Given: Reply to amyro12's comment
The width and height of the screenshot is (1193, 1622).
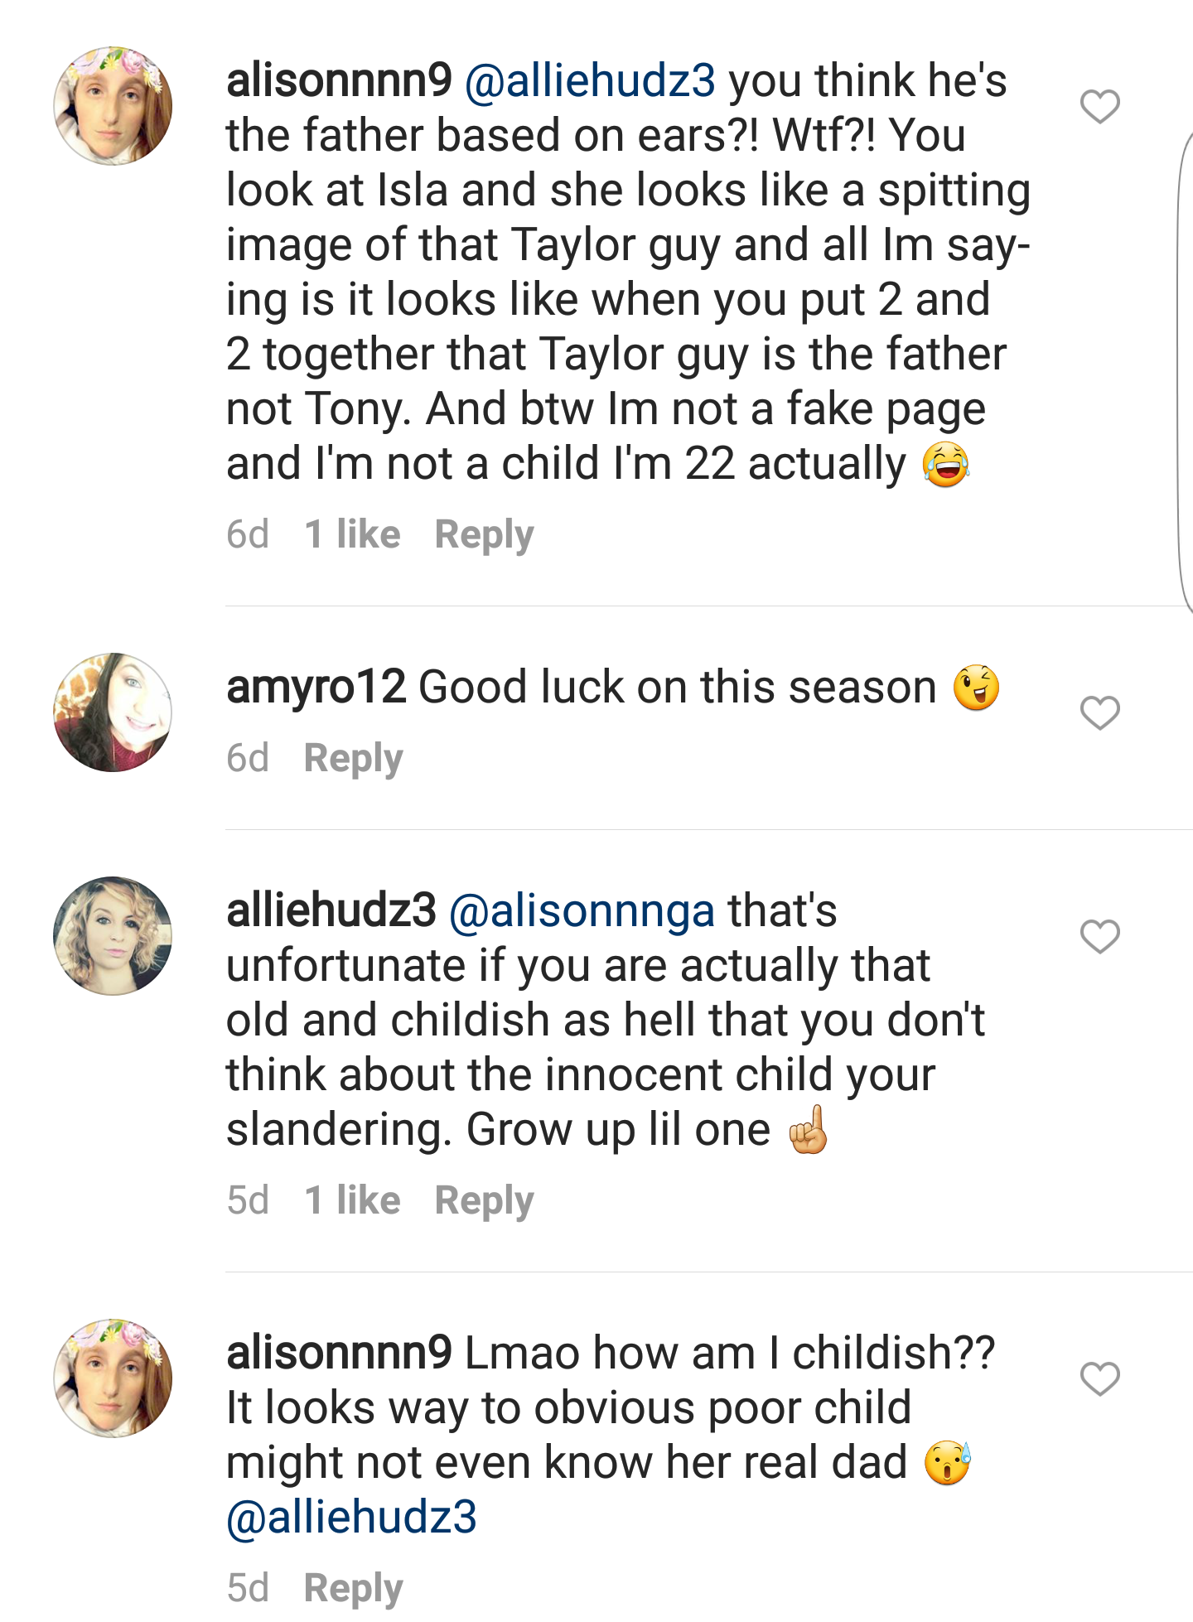Looking at the screenshot, I should pos(354,759).
